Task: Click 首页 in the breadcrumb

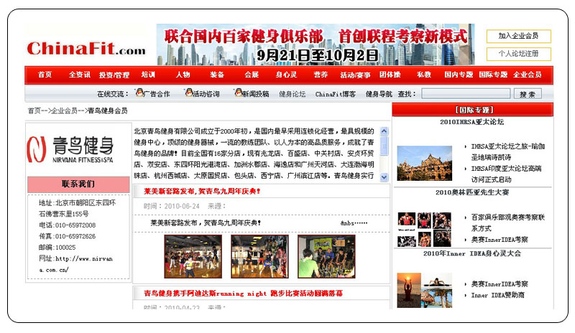Action: pyautogui.click(x=34, y=111)
